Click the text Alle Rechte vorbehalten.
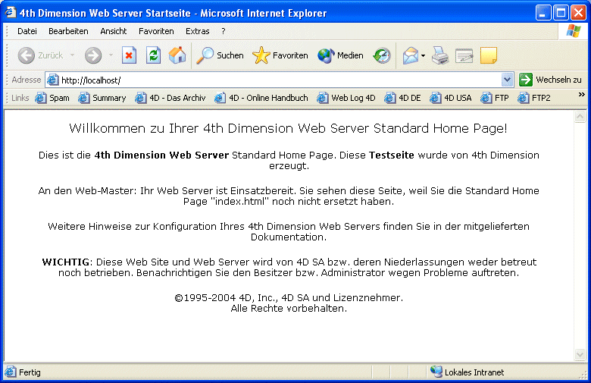The height and width of the screenshot is (383, 591). pos(289,308)
